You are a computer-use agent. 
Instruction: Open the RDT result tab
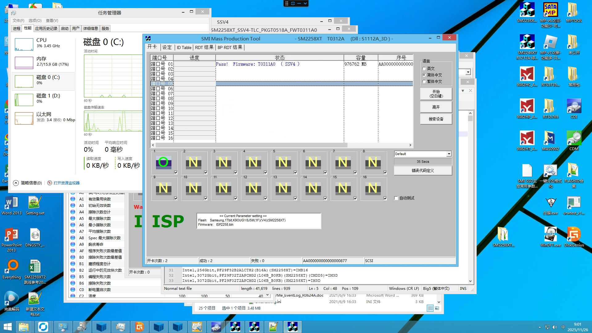(204, 47)
